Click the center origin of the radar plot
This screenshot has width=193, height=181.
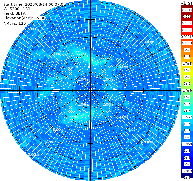tap(90, 90)
